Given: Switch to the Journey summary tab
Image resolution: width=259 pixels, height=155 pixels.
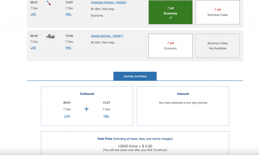Looking at the screenshot, I should point(135,76).
